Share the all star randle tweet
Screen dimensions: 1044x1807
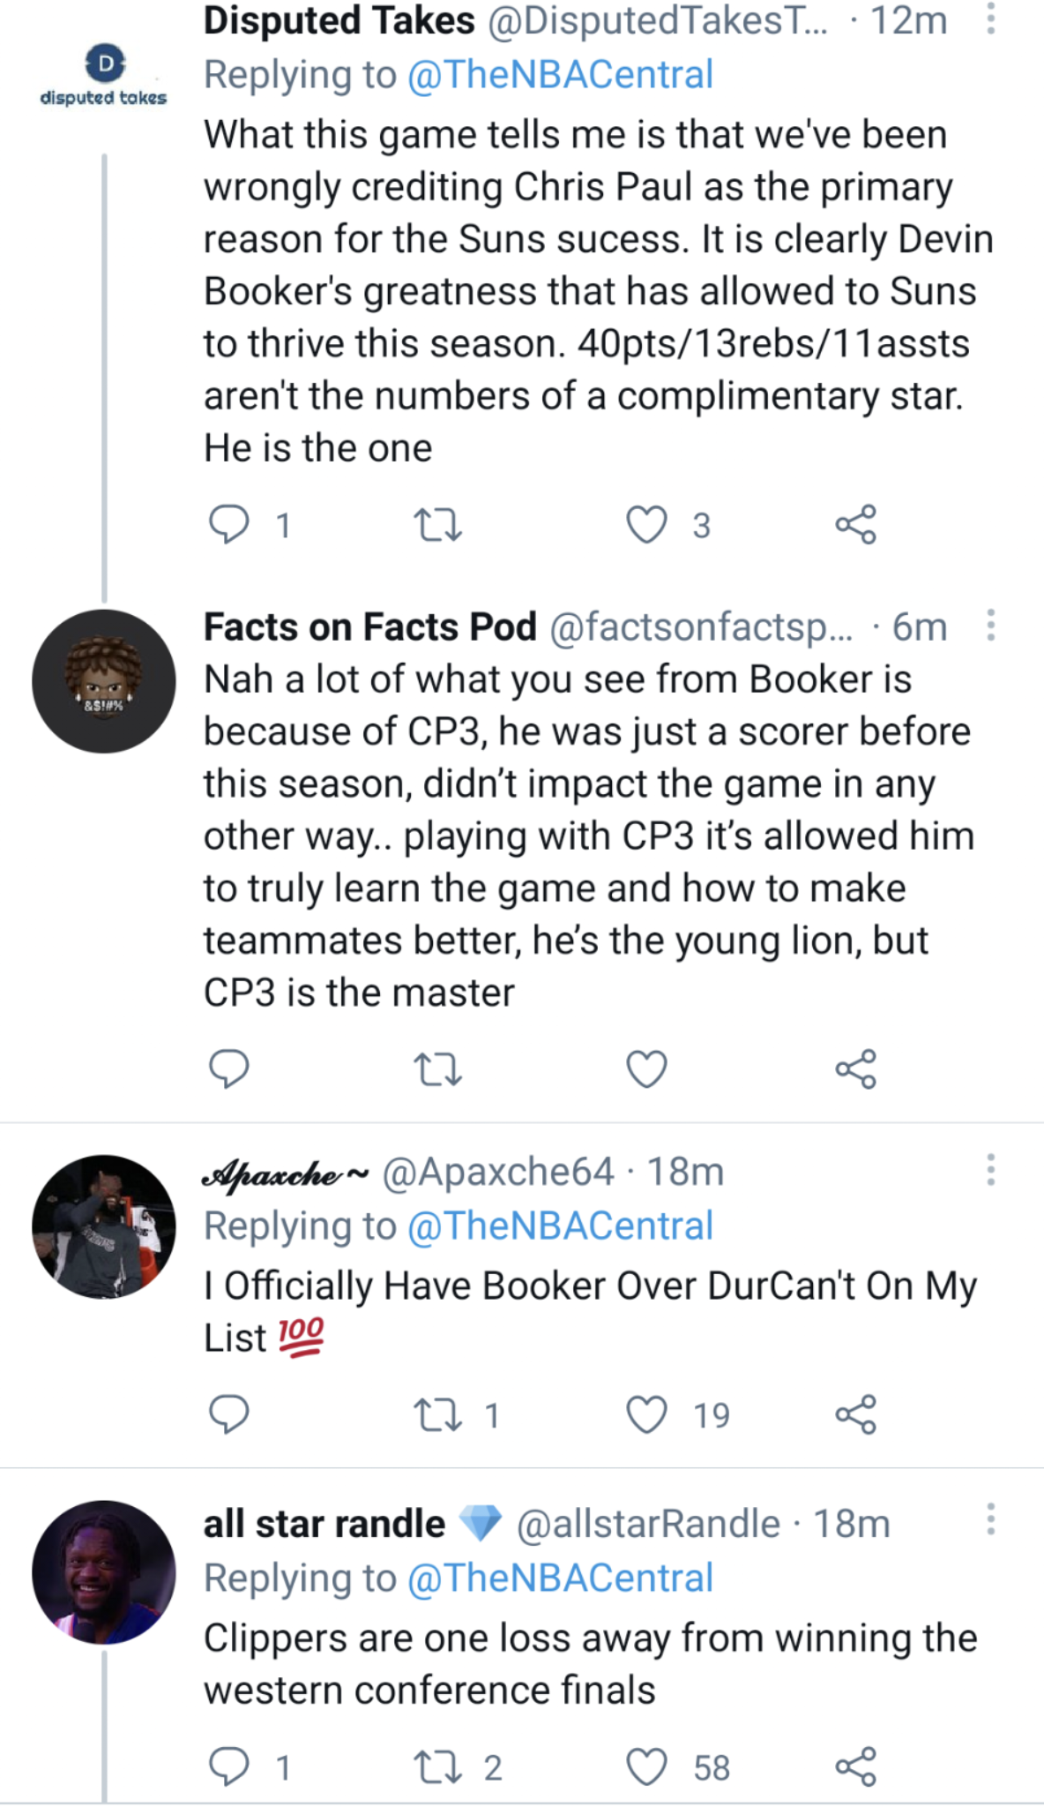coord(855,1766)
